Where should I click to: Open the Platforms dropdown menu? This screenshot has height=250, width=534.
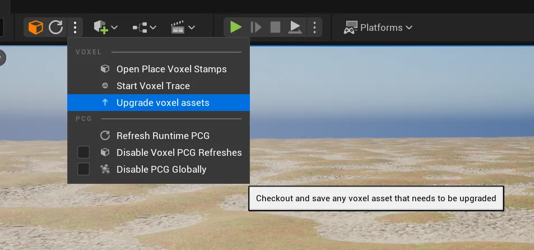(x=378, y=27)
